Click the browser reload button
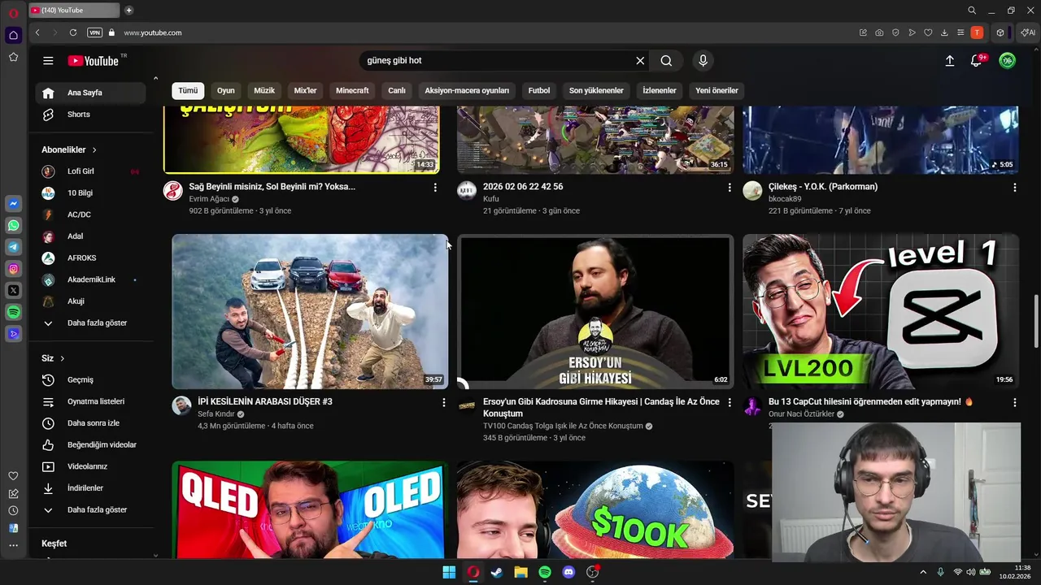 73,32
